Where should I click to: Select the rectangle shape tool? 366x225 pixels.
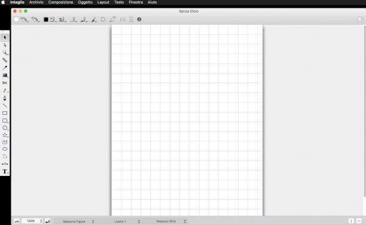[x=5, y=113]
